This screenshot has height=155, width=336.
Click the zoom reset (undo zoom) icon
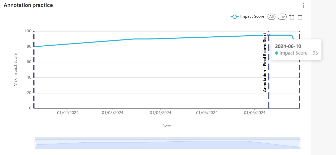click(299, 17)
